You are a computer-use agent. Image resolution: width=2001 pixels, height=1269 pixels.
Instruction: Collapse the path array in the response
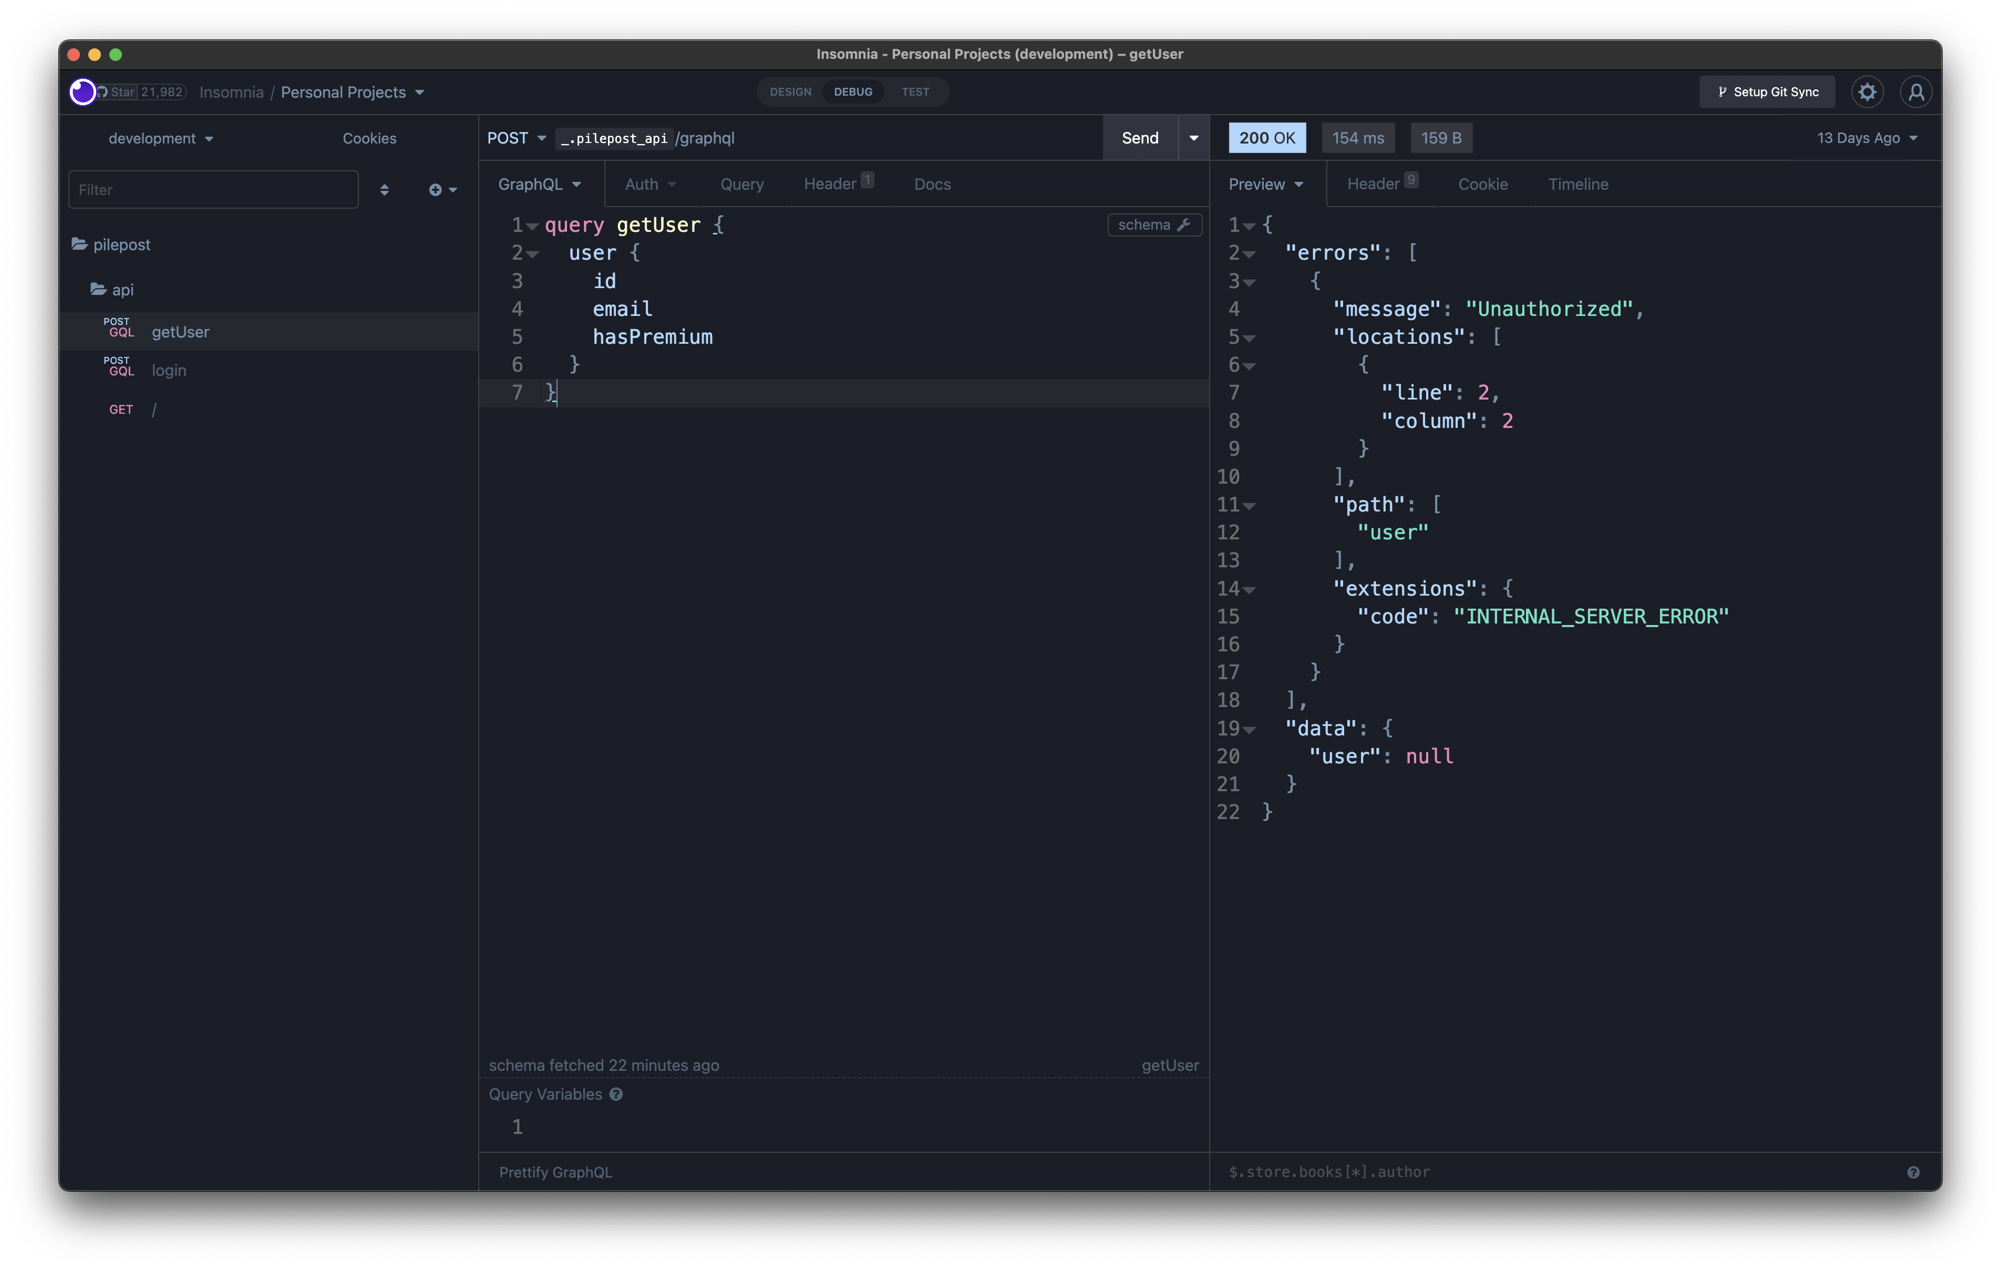click(x=1249, y=505)
